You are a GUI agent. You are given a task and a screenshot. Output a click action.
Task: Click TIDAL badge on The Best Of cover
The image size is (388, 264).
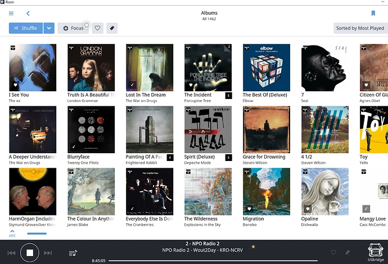[247, 48]
